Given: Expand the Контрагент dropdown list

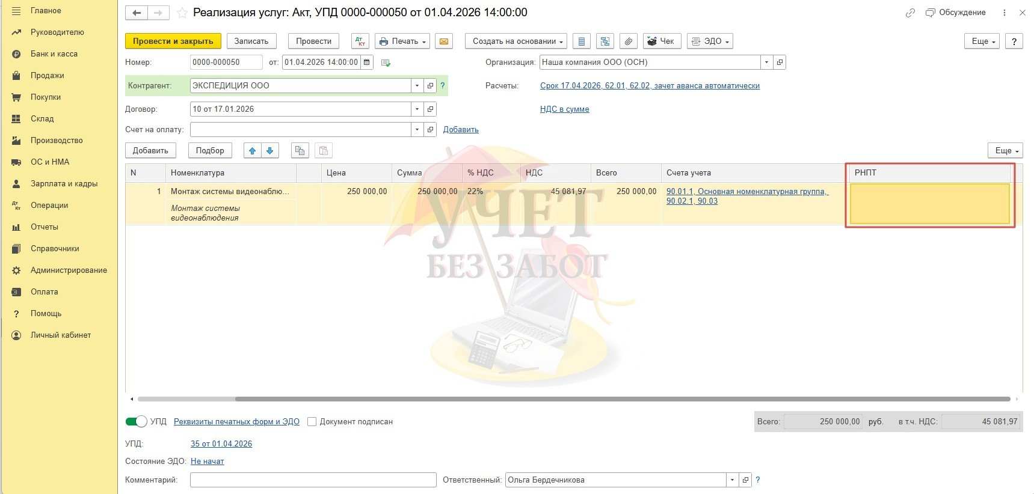Looking at the screenshot, I should [417, 86].
